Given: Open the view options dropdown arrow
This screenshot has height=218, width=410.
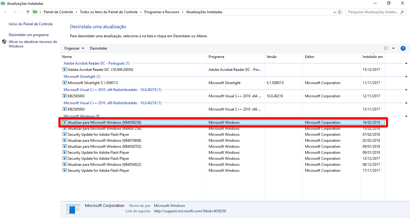Looking at the screenshot, I should 393,48.
